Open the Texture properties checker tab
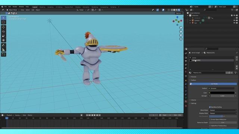Image resolution: width=239 pixels, height=134 pixels. tap(186, 106)
